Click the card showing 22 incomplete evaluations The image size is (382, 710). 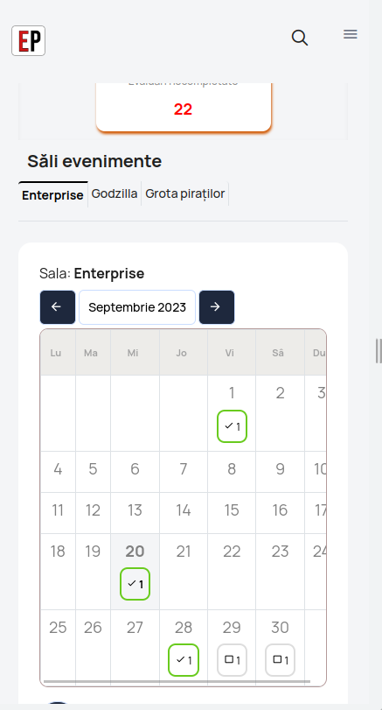(184, 108)
